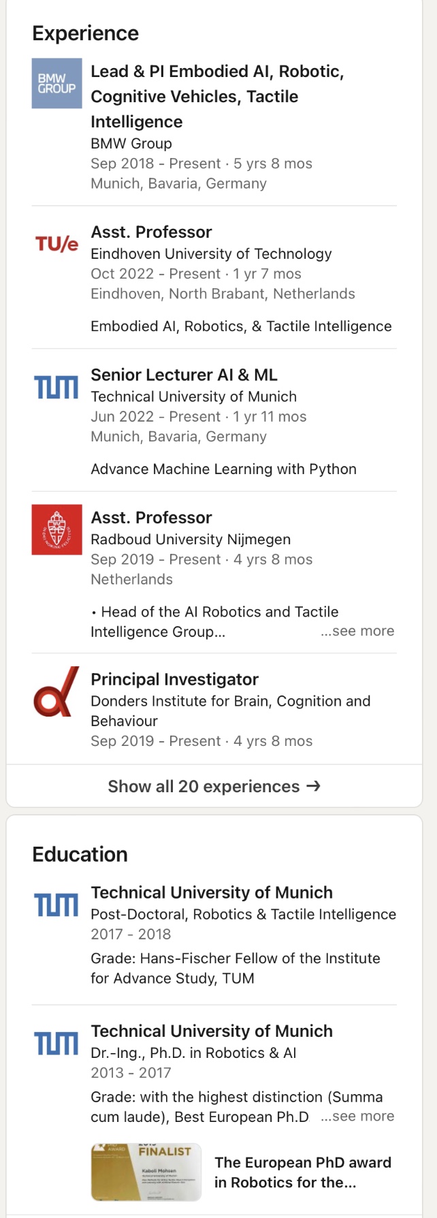Click the TU/e university logo
This screenshot has width=437, height=1218.
(x=56, y=244)
